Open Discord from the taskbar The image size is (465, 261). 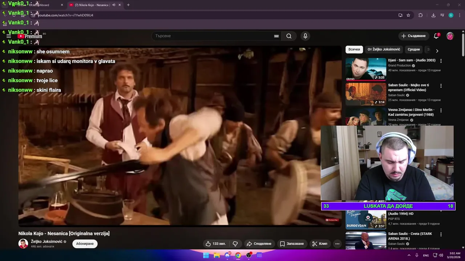pos(227,255)
